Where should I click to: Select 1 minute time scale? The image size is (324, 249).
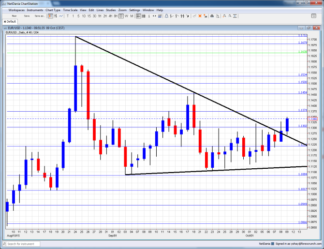point(73,16)
